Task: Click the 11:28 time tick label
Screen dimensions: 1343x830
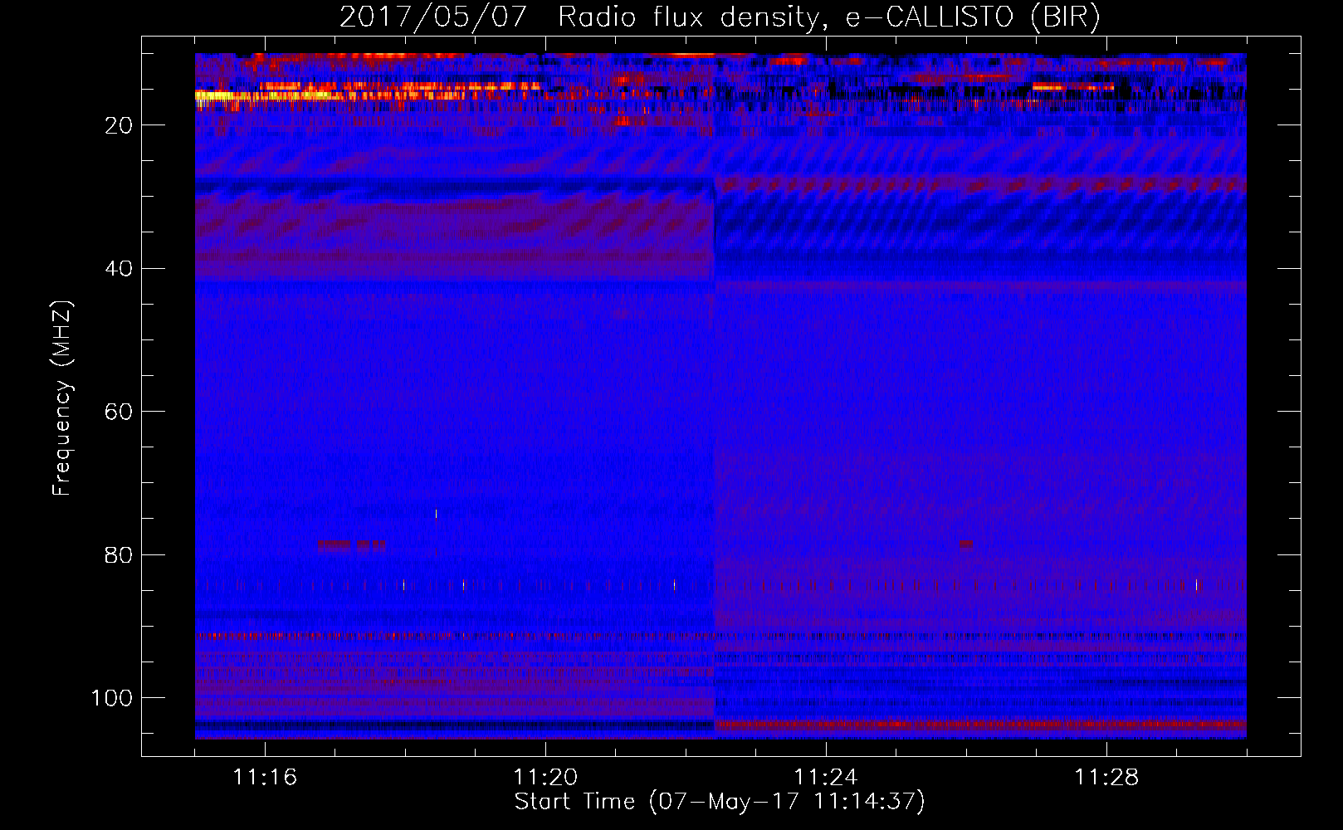Action: 1106,778
